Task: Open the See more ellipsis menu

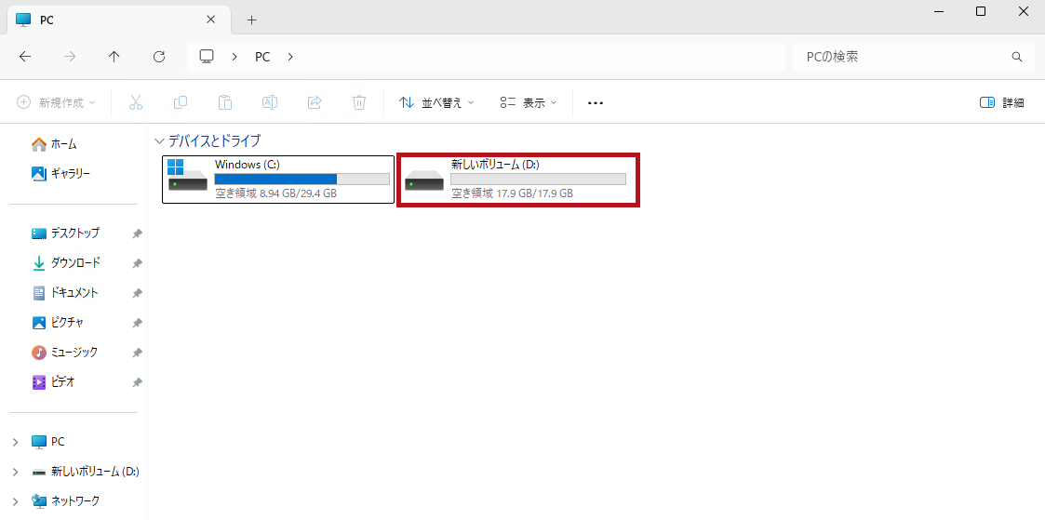Action: [596, 102]
